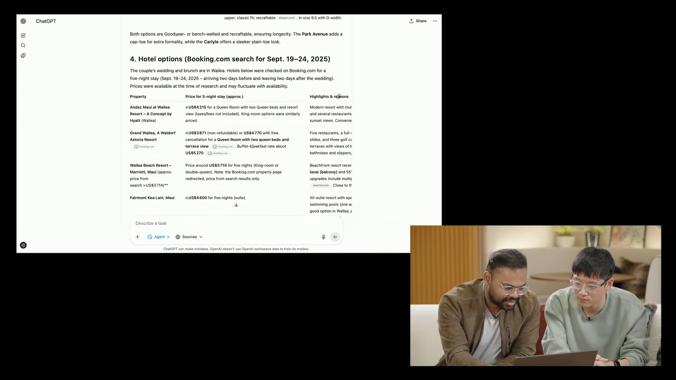Screen dimensions: 676x380
Task: Open booking.com citation under Grand Wailea property
Action: point(144,147)
